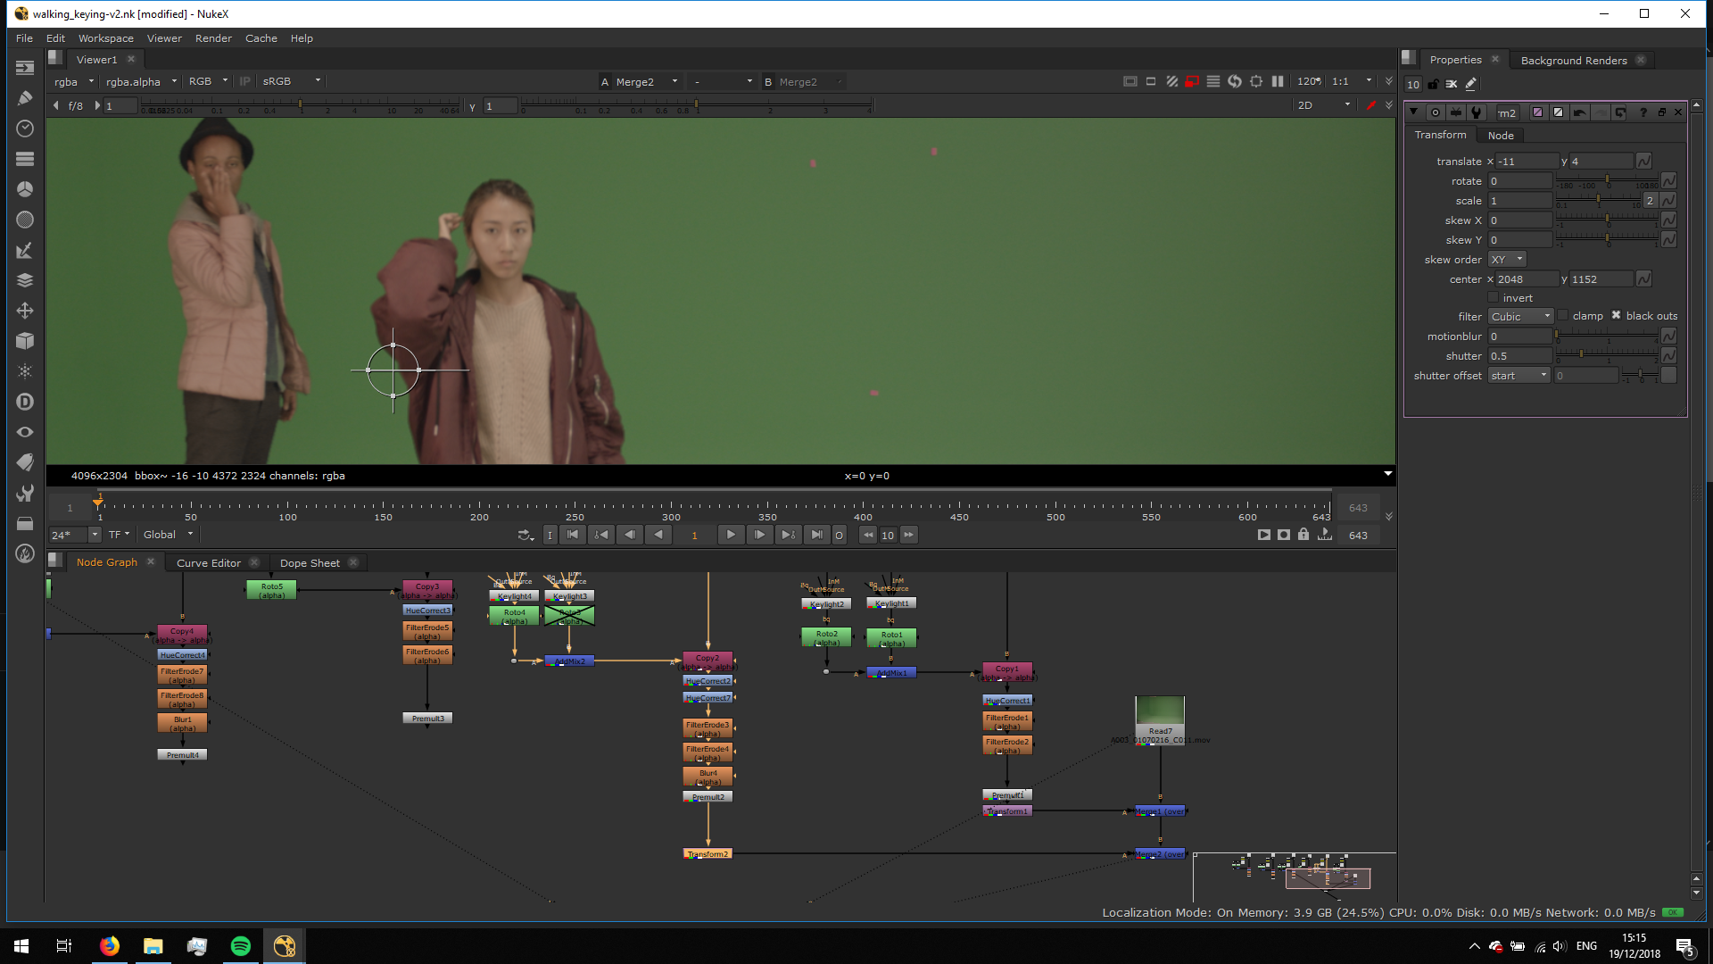Switch to the Node tab in properties
1713x964 pixels.
click(1501, 136)
